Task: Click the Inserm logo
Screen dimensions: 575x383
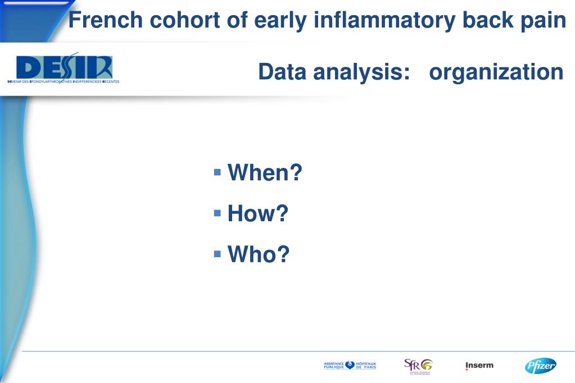Action: [x=479, y=366]
